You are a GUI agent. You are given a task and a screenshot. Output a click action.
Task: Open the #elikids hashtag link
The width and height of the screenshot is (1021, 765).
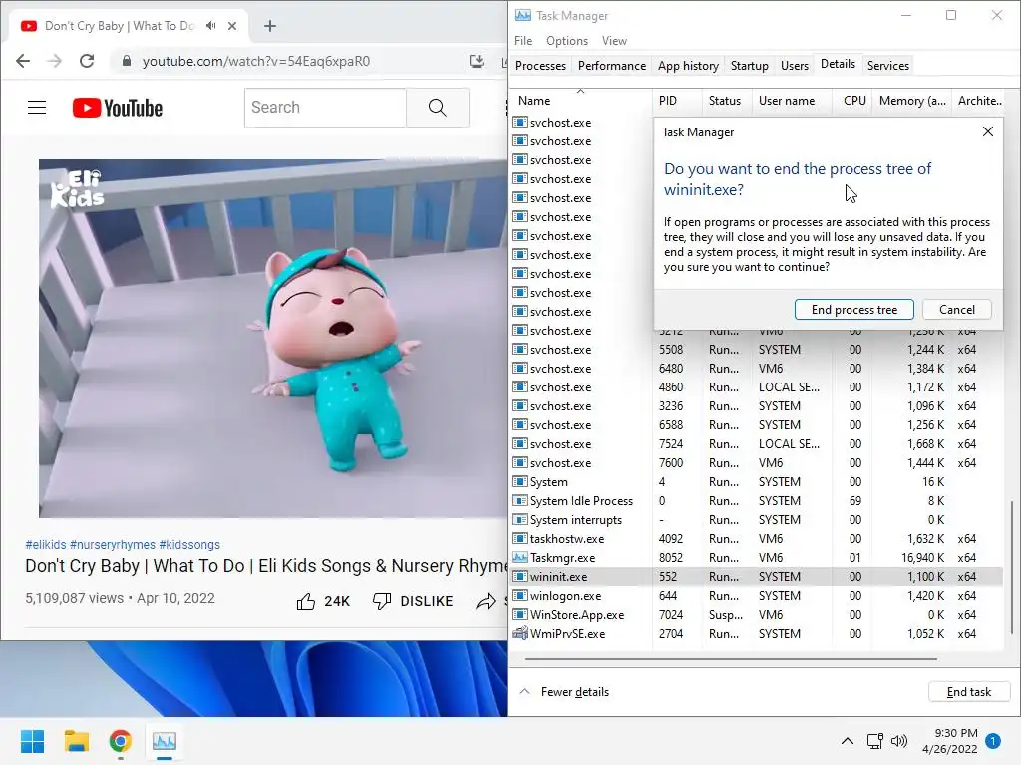pos(46,545)
